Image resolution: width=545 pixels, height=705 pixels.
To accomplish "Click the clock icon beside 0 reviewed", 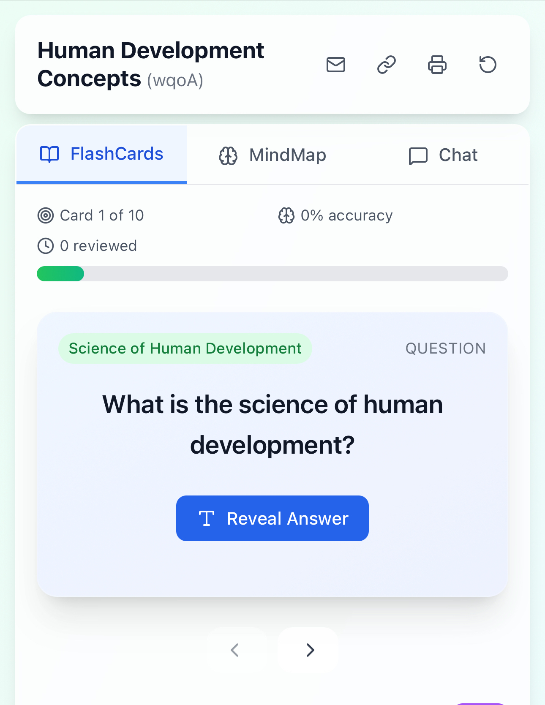I will (46, 246).
